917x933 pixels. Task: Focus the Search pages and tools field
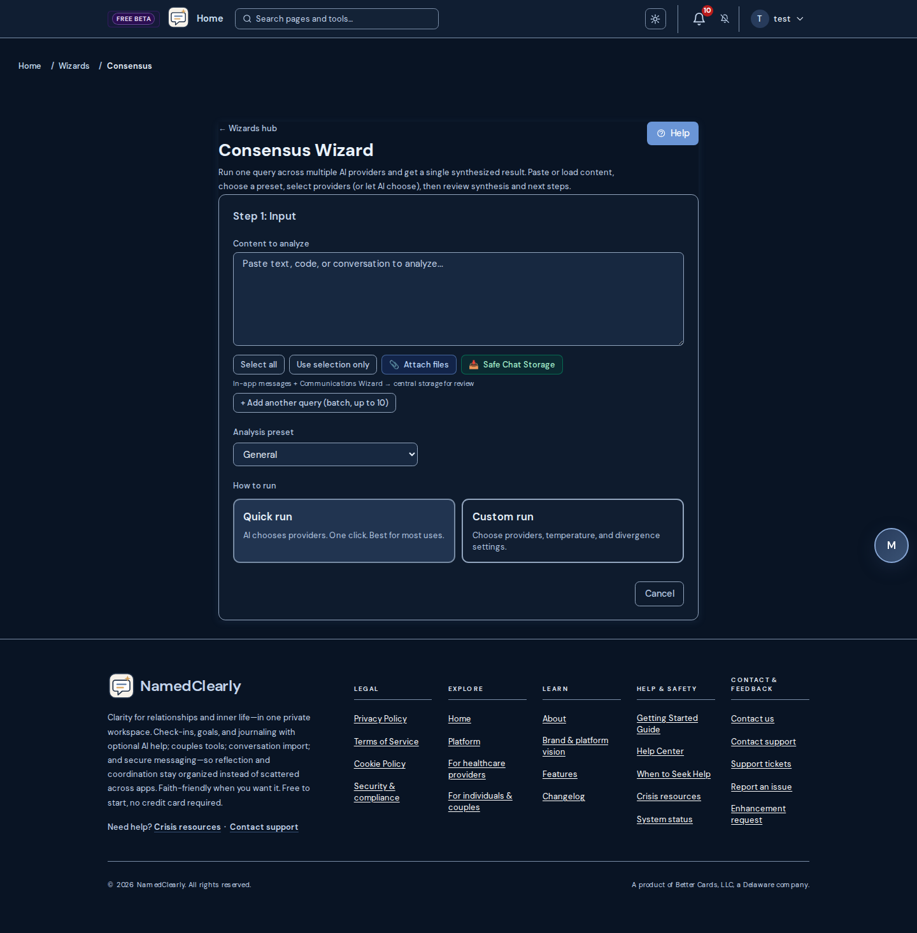[x=337, y=19]
